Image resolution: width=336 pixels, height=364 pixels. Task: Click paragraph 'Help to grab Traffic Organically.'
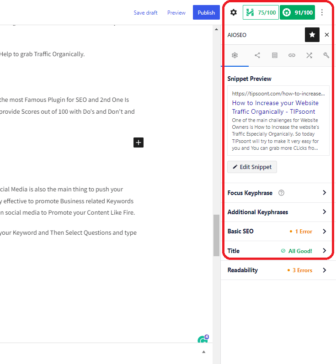point(43,54)
